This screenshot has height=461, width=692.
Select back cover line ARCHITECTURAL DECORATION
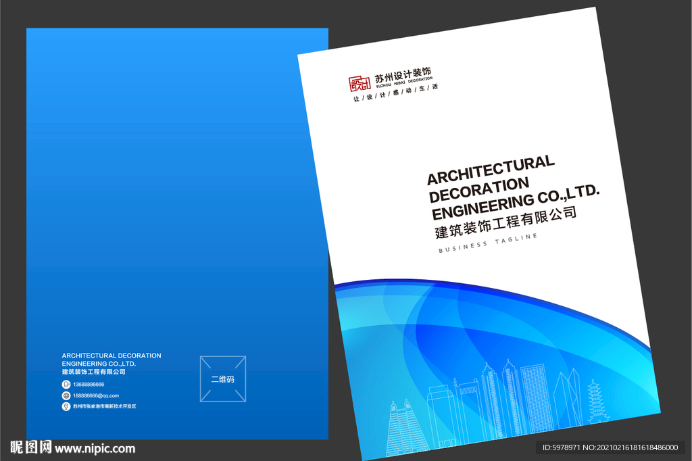pos(112,356)
